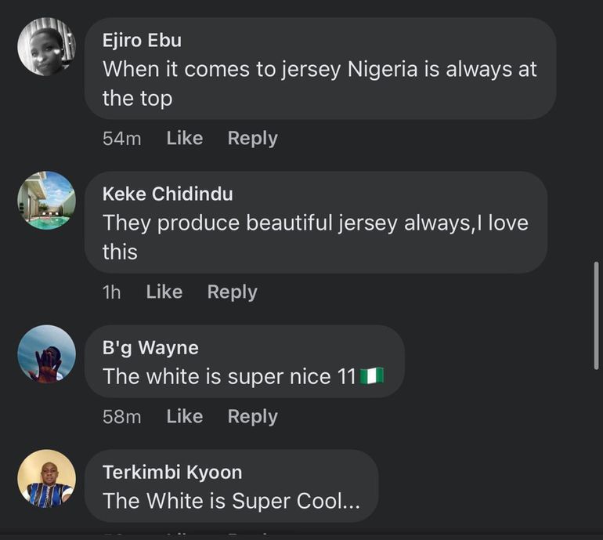Click the Terkimbi Kyoon username
Viewport: 603px width, 540px height.
172,472
